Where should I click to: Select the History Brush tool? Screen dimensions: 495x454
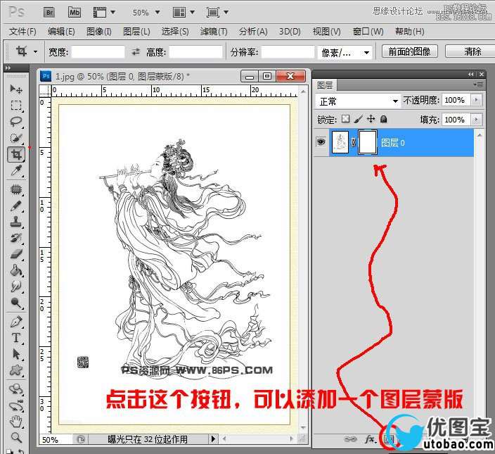(16, 238)
